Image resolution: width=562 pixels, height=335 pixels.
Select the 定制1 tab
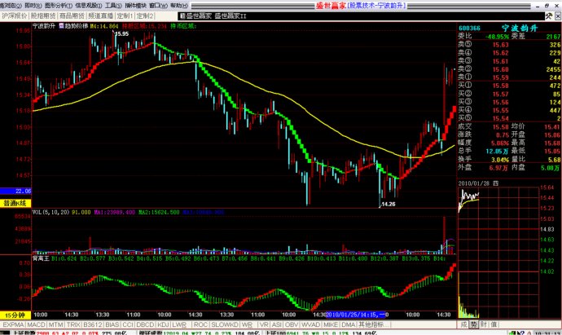click(x=125, y=15)
